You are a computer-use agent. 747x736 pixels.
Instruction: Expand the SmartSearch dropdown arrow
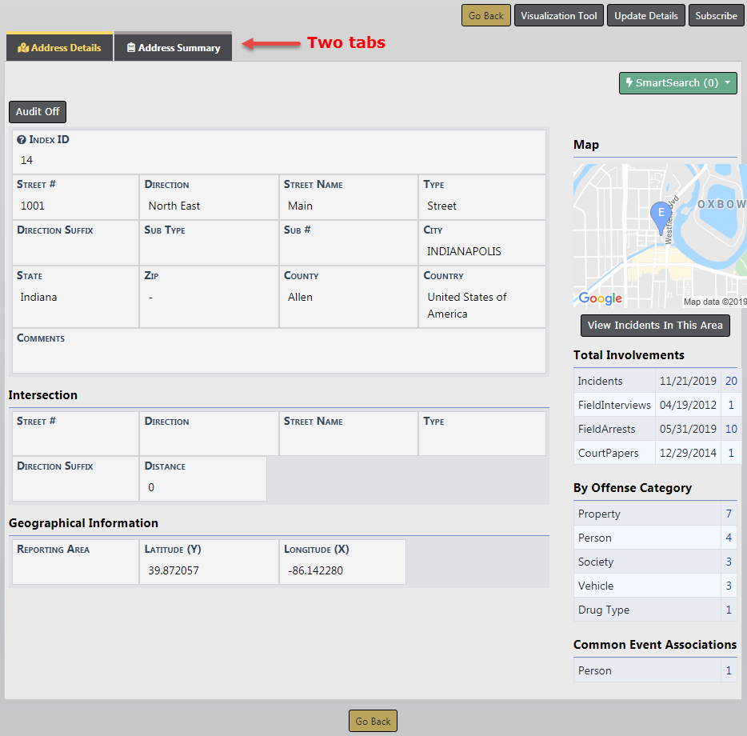(x=727, y=83)
